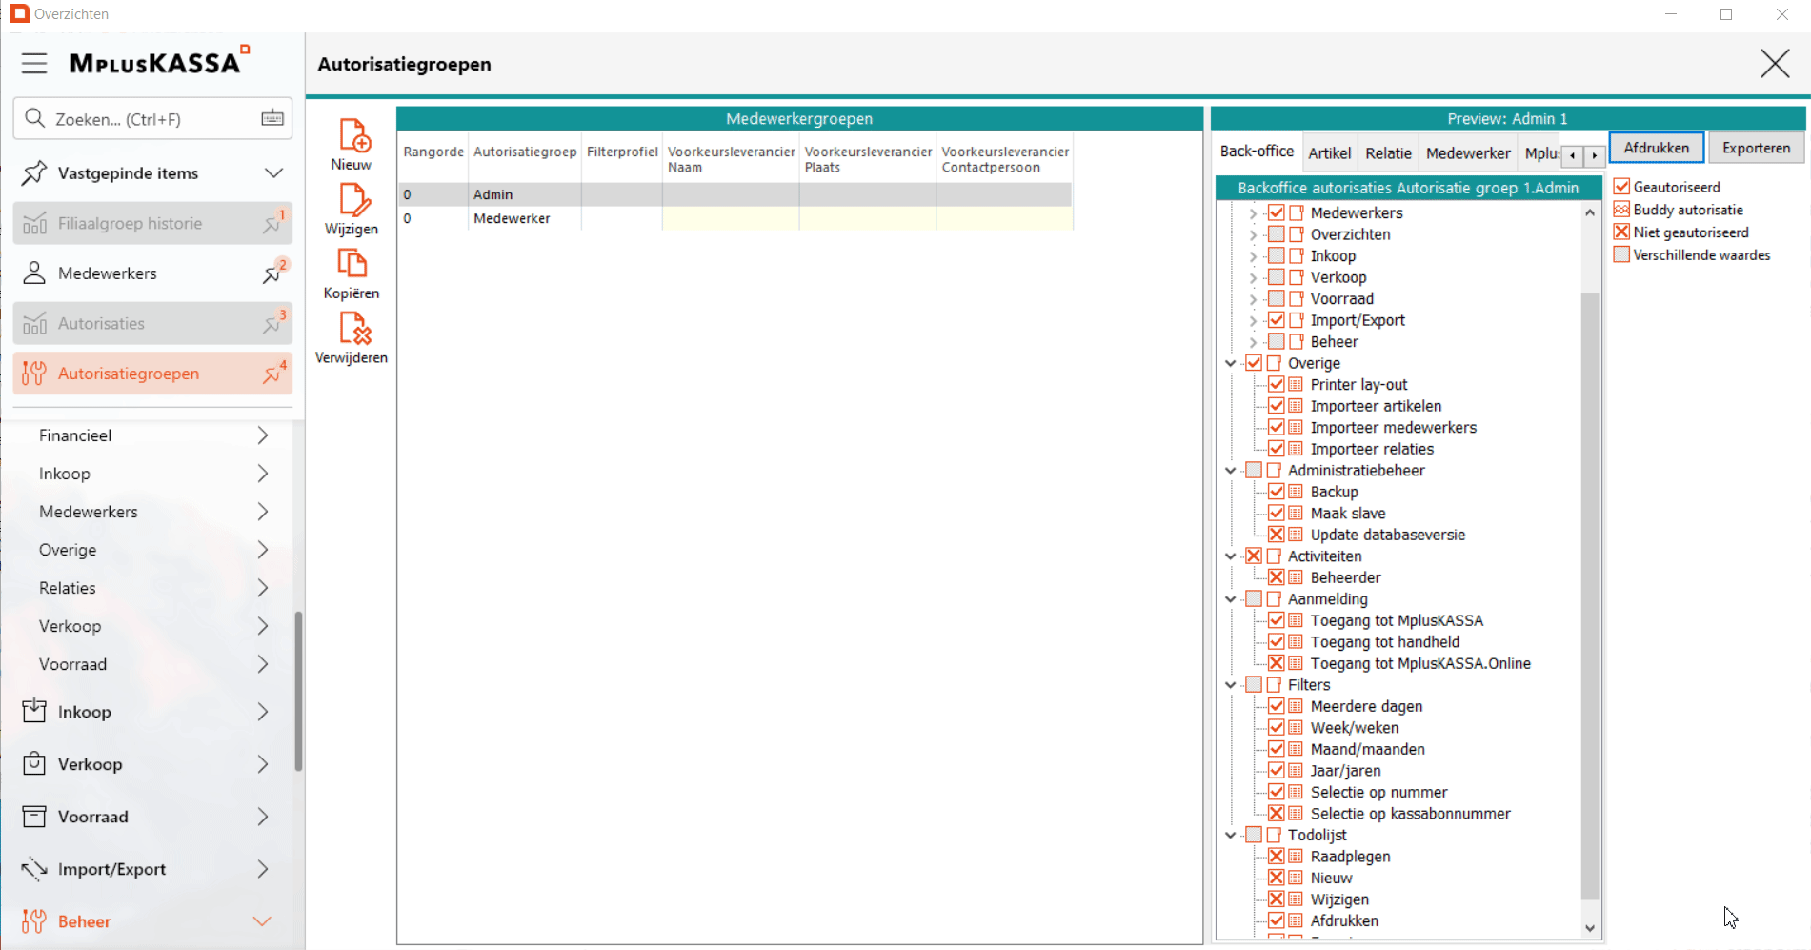Collapse the Filters tree node
Viewport: 1811px width, 950px height.
[x=1231, y=685]
